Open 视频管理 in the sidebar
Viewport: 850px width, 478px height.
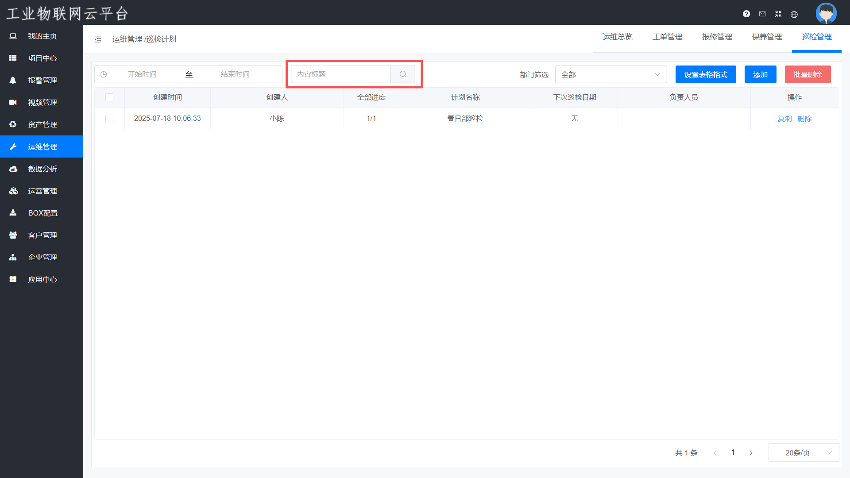click(42, 102)
